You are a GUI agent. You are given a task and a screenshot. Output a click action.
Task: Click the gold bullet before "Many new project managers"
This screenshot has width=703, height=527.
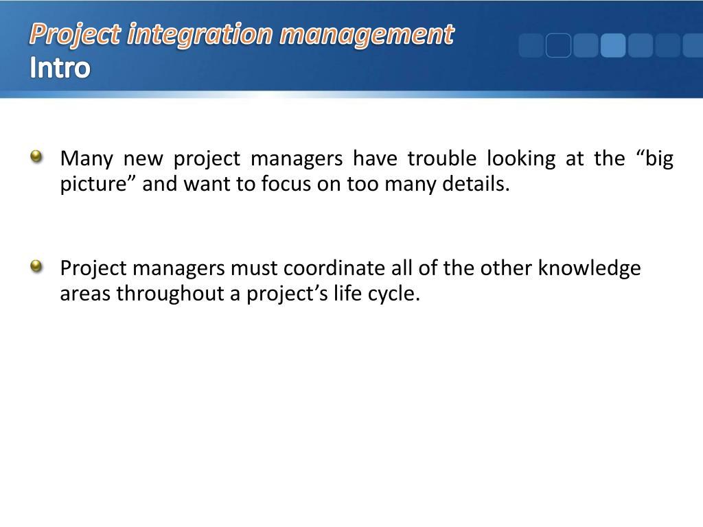36,157
